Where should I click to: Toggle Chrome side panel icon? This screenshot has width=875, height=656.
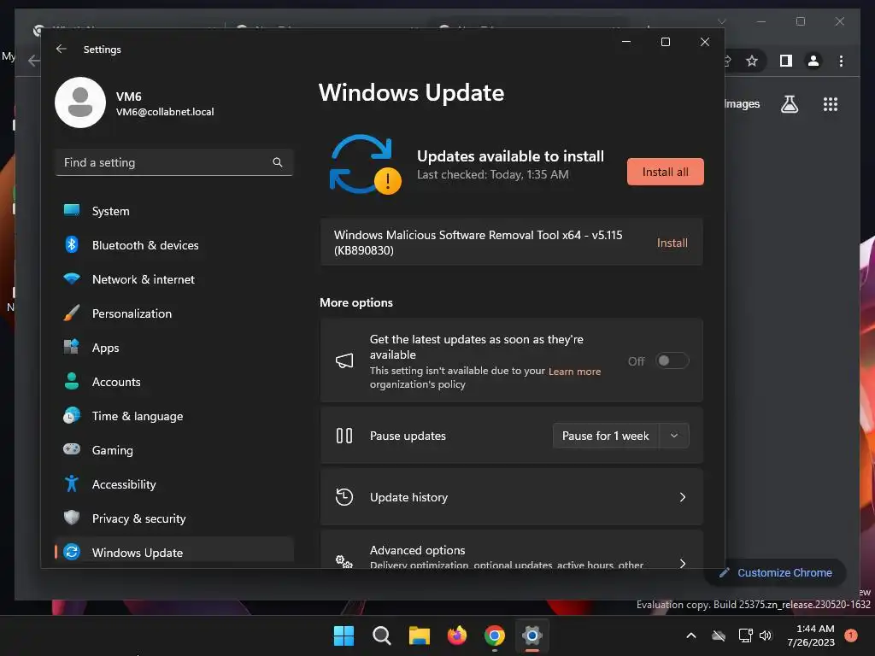point(786,61)
